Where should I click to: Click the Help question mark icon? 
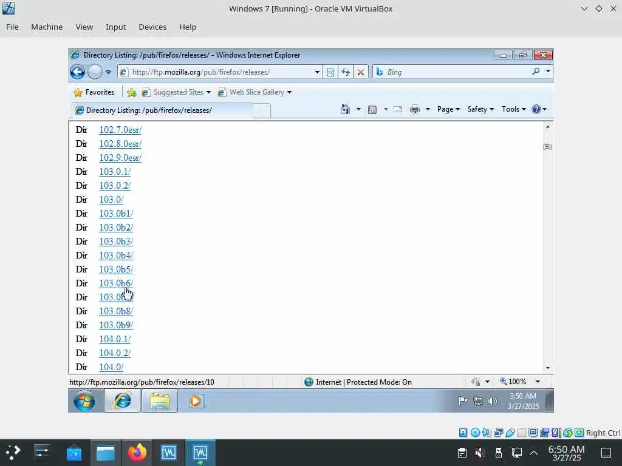tap(536, 109)
